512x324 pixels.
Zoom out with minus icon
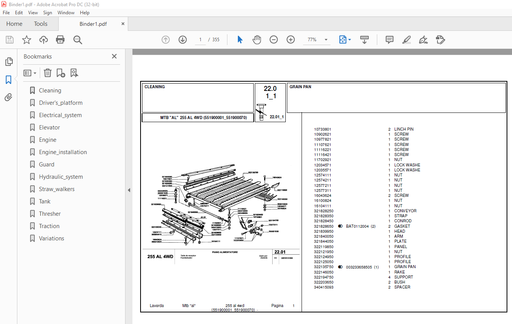274,40
